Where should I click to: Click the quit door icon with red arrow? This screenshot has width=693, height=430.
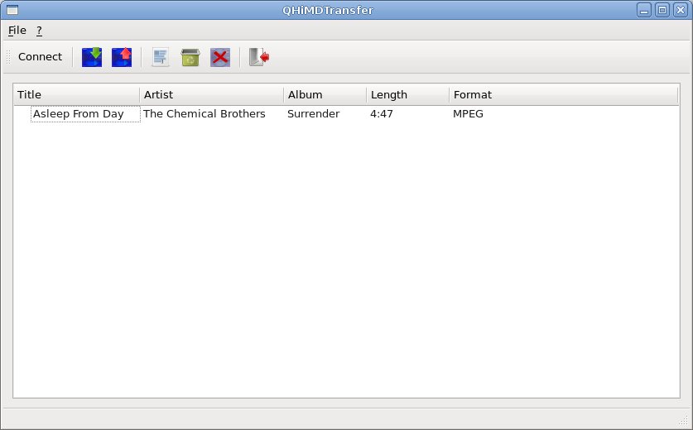[259, 57]
